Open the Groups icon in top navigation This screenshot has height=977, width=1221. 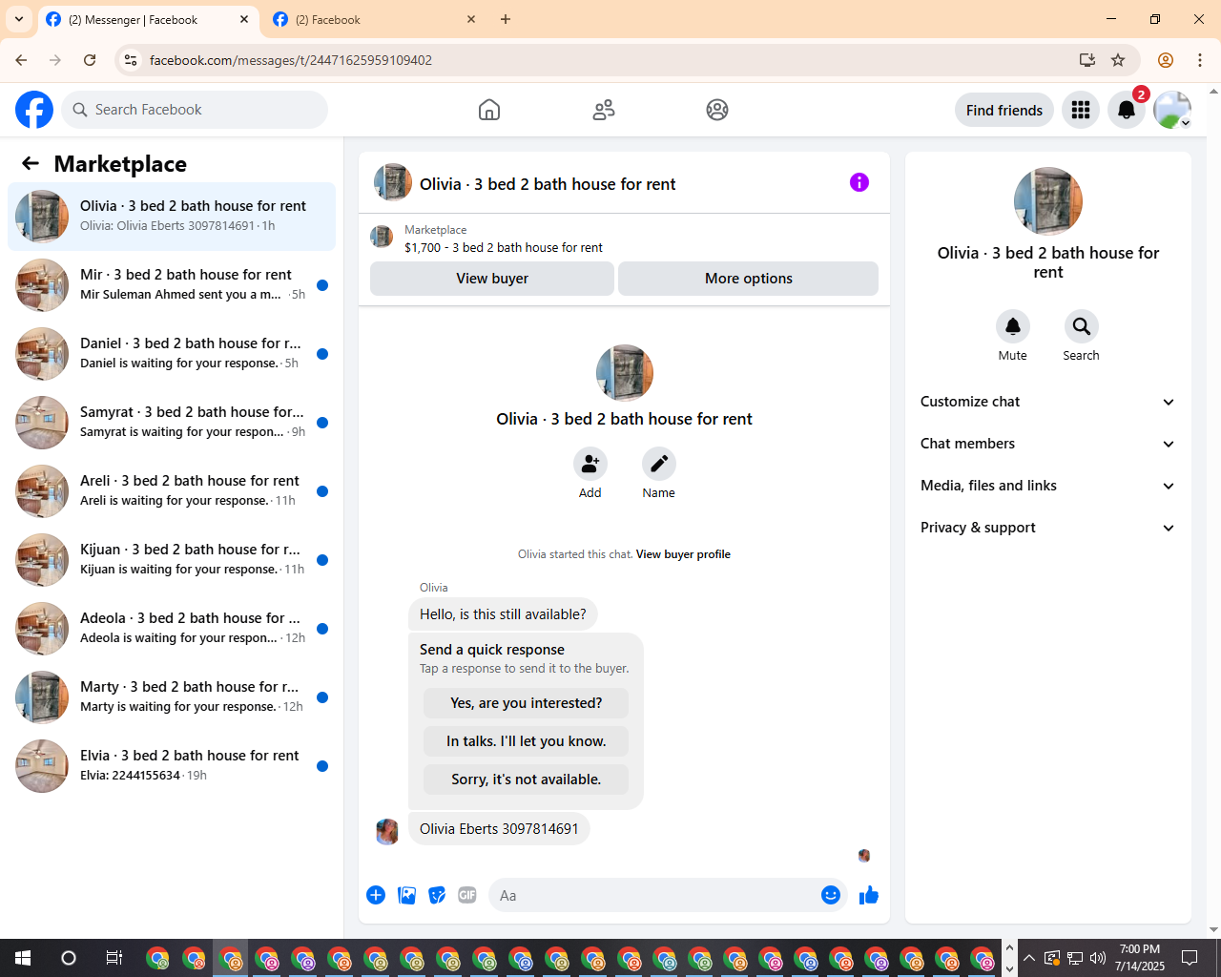pyautogui.click(x=717, y=110)
